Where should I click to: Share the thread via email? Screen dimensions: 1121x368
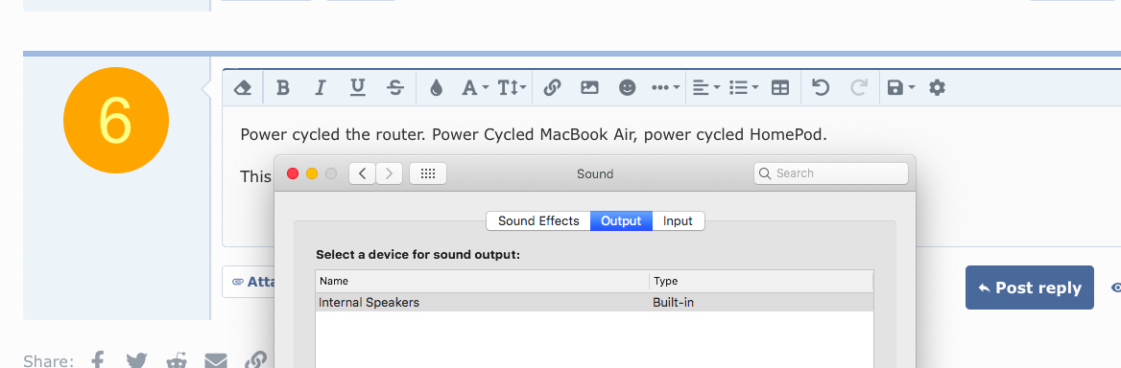tap(215, 361)
